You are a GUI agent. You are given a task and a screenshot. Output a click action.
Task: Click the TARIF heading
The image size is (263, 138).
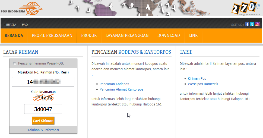pyautogui.click(x=186, y=52)
